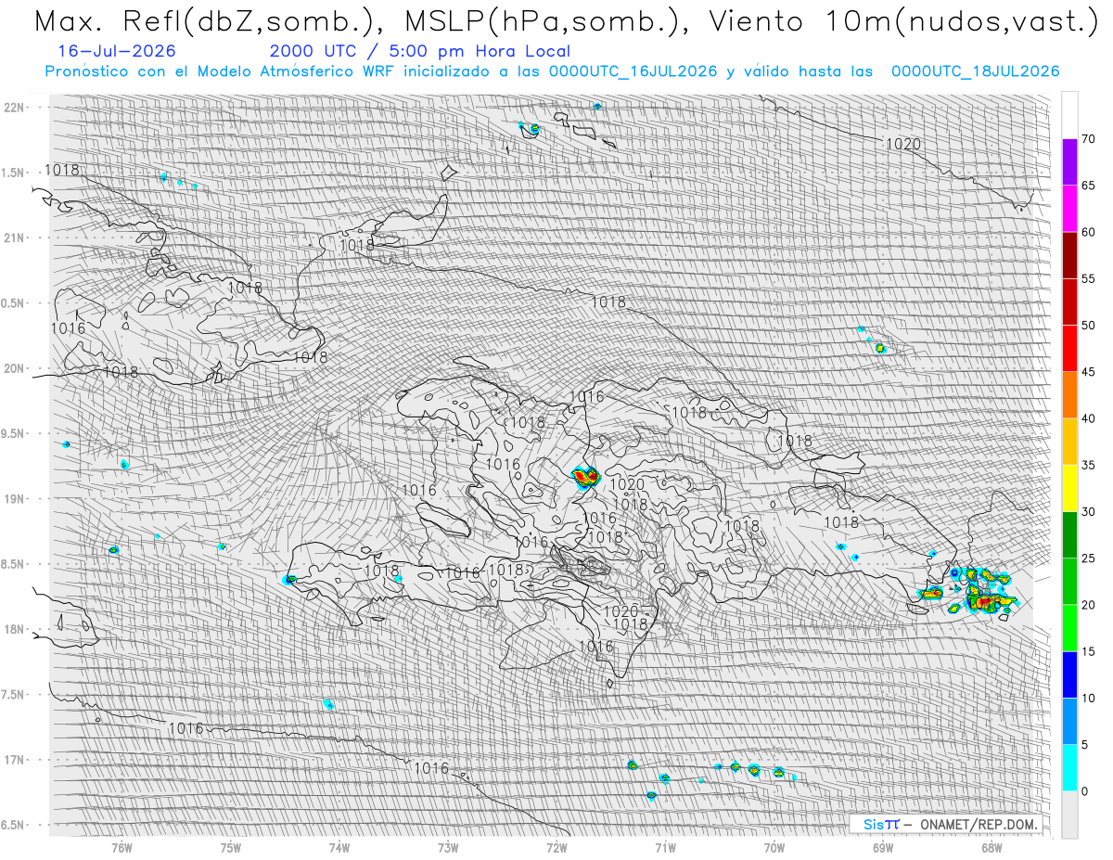Image resolution: width=1113 pixels, height=860 pixels.
Task: Click the 68W longitude axis label
Action: click(x=991, y=847)
